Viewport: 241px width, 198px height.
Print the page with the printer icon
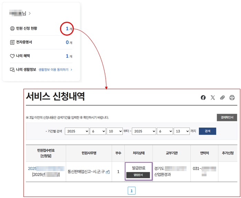click(x=232, y=97)
